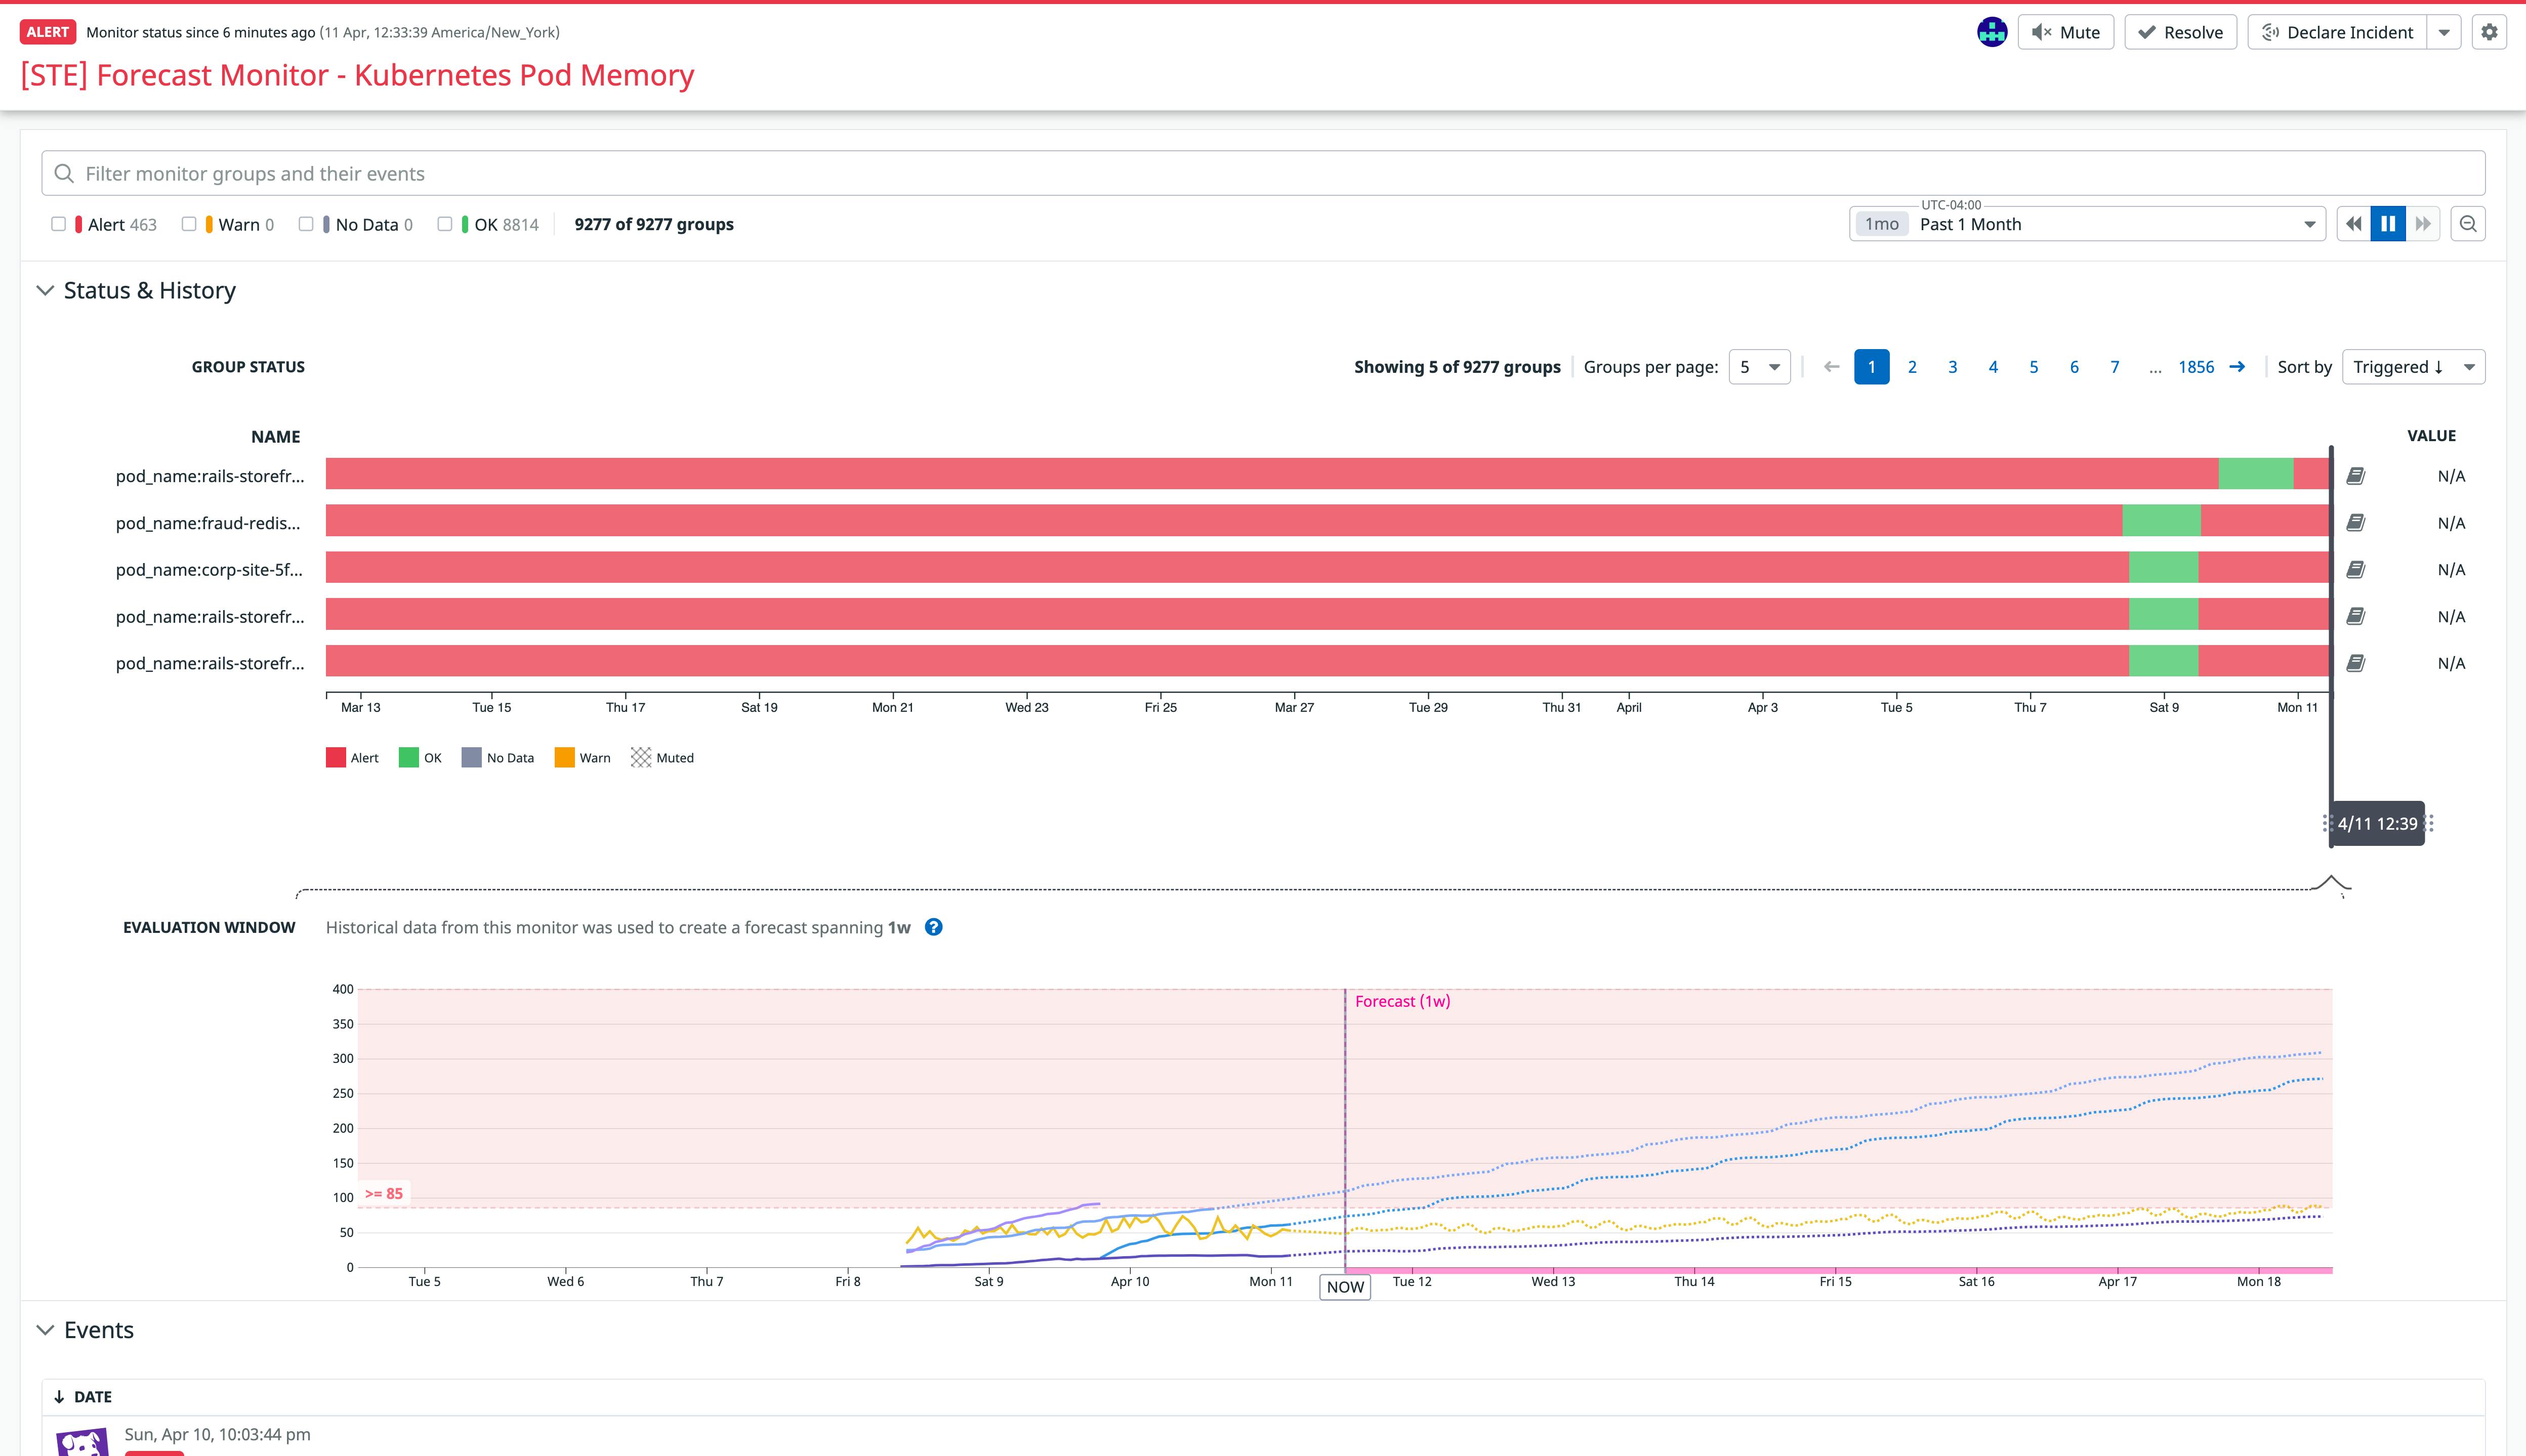Check the Warn 0 filter checkbox

189,224
